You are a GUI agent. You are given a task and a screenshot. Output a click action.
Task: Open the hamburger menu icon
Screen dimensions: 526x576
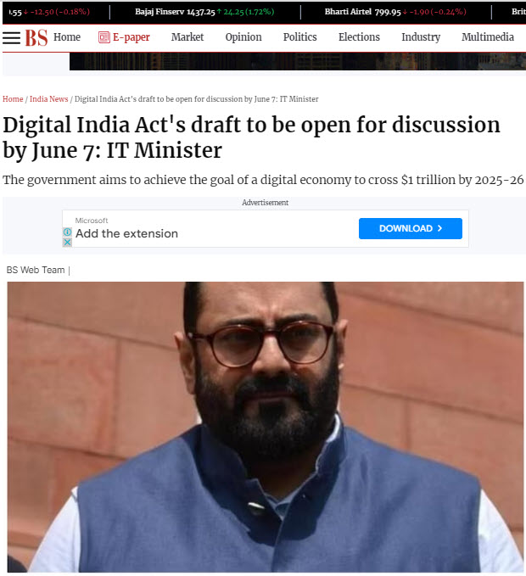pos(11,37)
